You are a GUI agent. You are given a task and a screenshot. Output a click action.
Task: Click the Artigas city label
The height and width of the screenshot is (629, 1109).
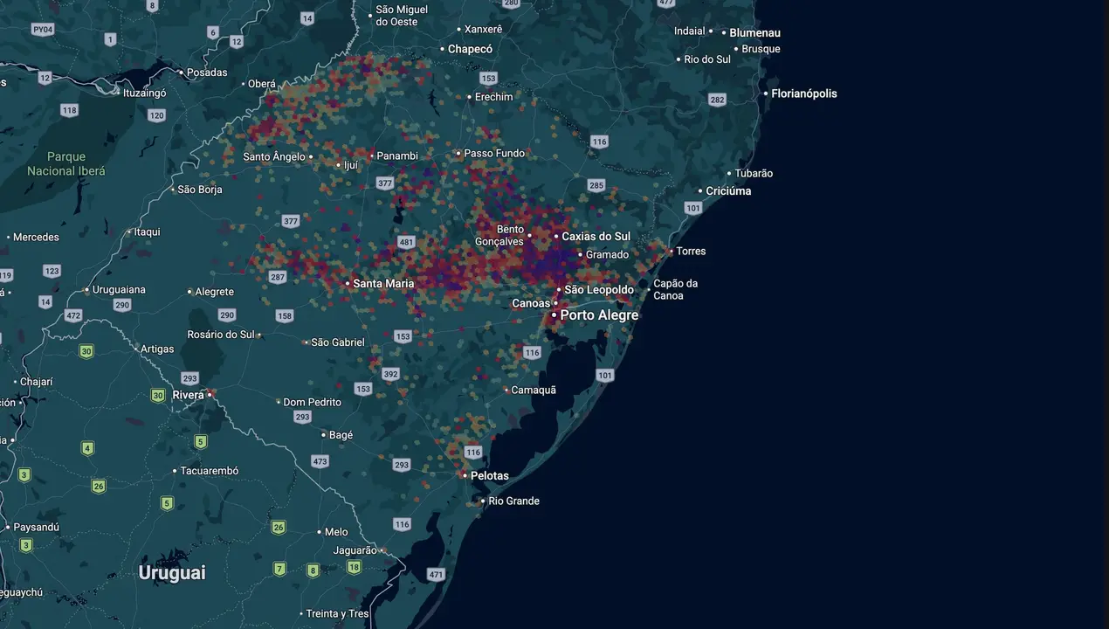[158, 349]
